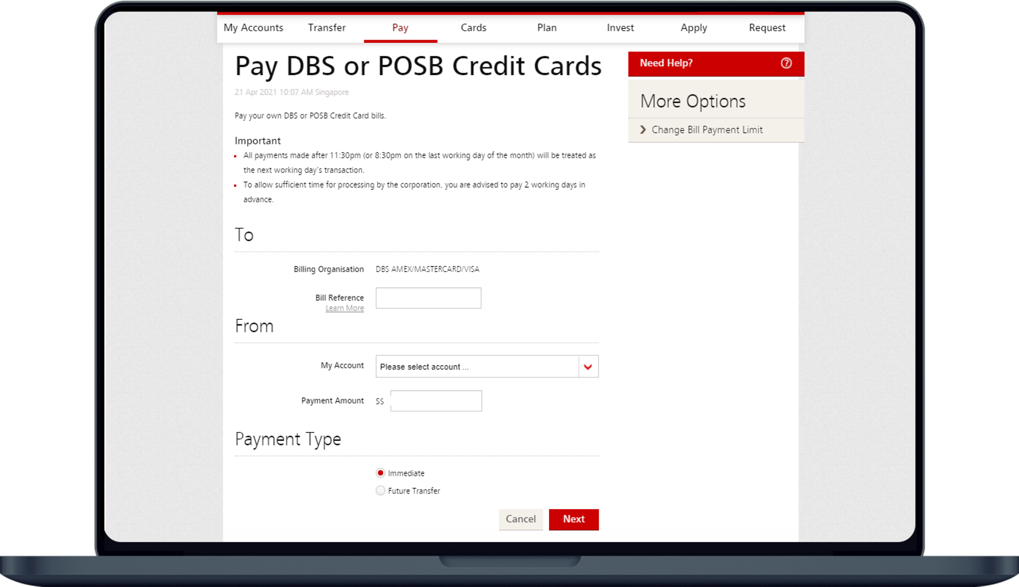Click Learn More link for Bill Reference
1019x587 pixels.
pos(345,308)
